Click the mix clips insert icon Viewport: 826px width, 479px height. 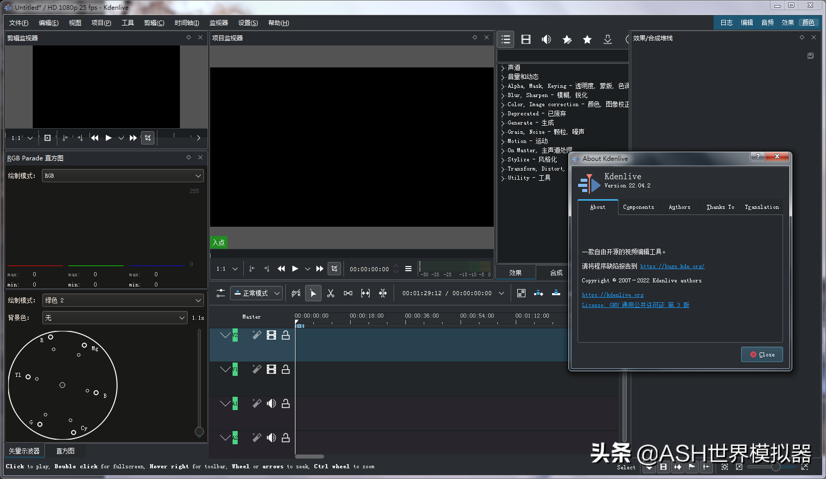coord(521,293)
